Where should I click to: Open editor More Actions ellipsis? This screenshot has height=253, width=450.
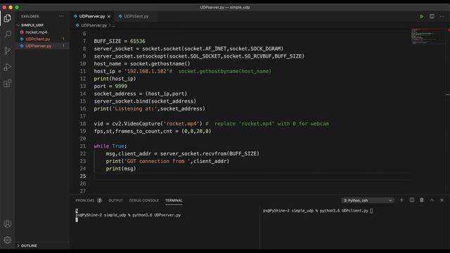click(442, 16)
